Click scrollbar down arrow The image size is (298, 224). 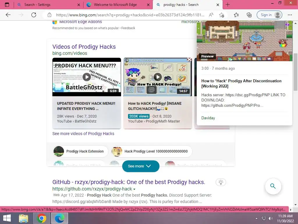click(x=295, y=205)
